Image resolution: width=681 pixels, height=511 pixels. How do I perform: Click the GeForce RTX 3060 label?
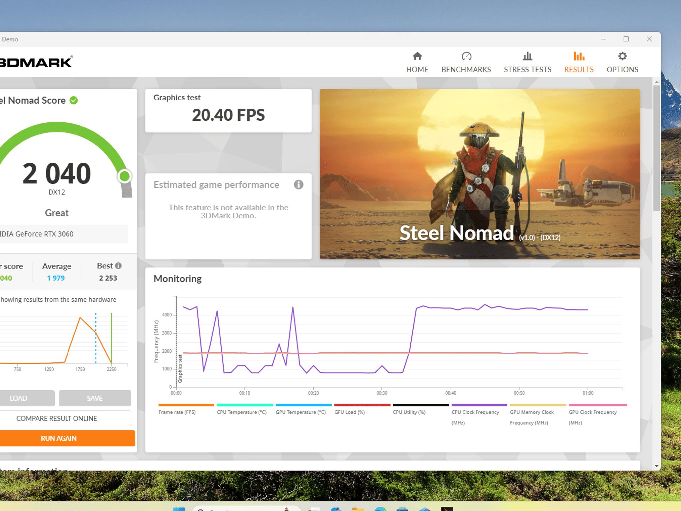[37, 234]
